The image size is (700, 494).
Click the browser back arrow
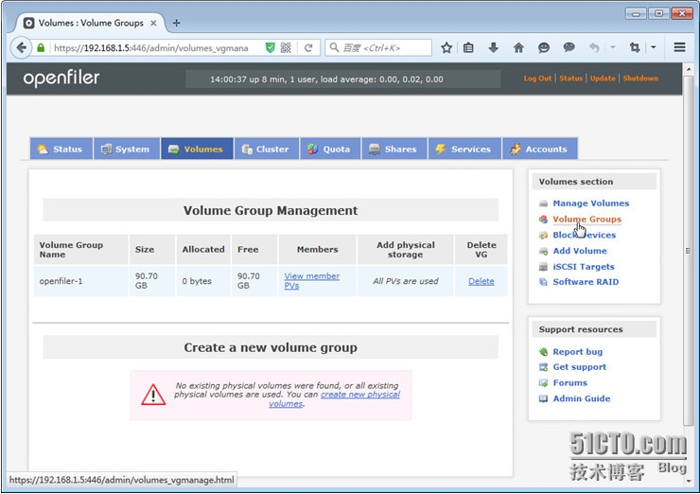[x=22, y=47]
